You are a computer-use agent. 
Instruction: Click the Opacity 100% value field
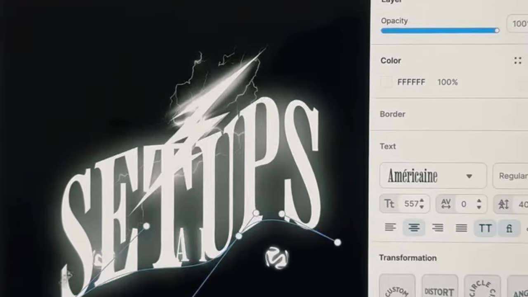(518, 24)
